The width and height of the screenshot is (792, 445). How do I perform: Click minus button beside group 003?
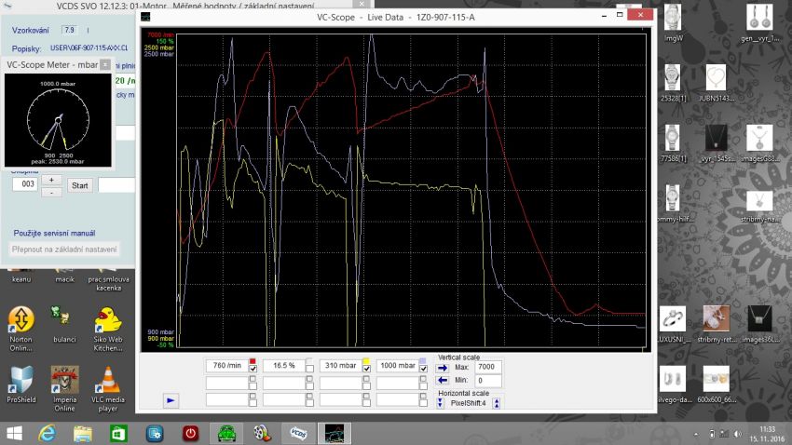pos(51,192)
